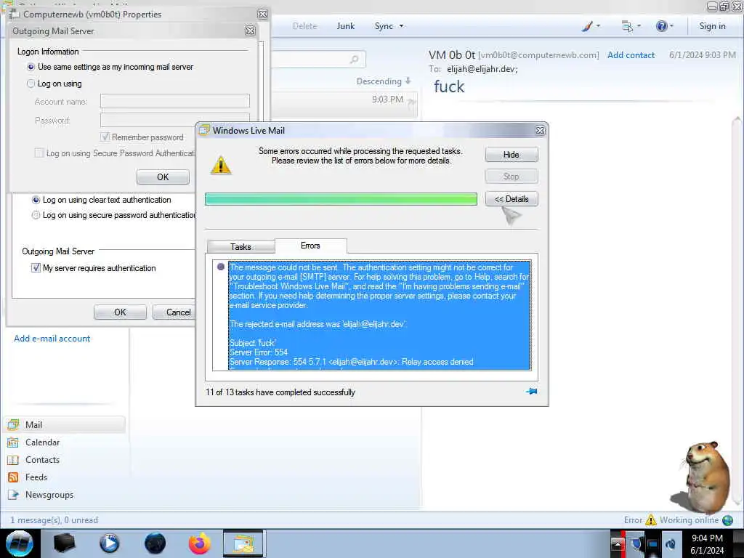Click the security shield tray icon
This screenshot has height=558, width=744.
[x=635, y=543]
